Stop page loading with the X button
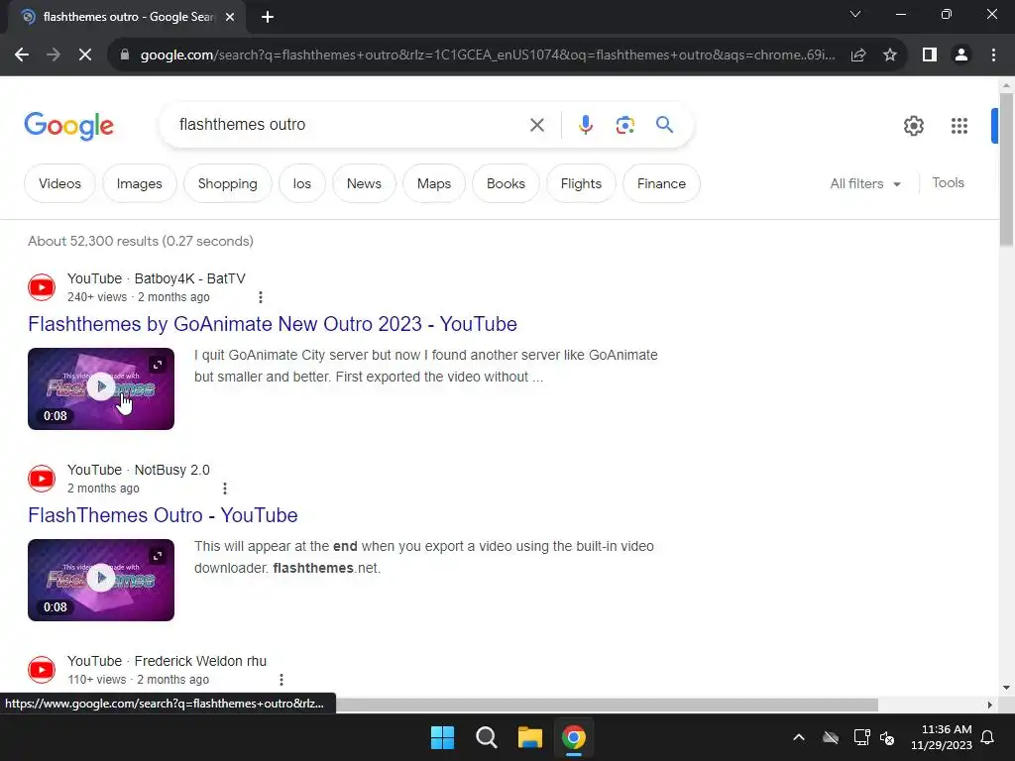The height and width of the screenshot is (761, 1015). click(x=85, y=55)
